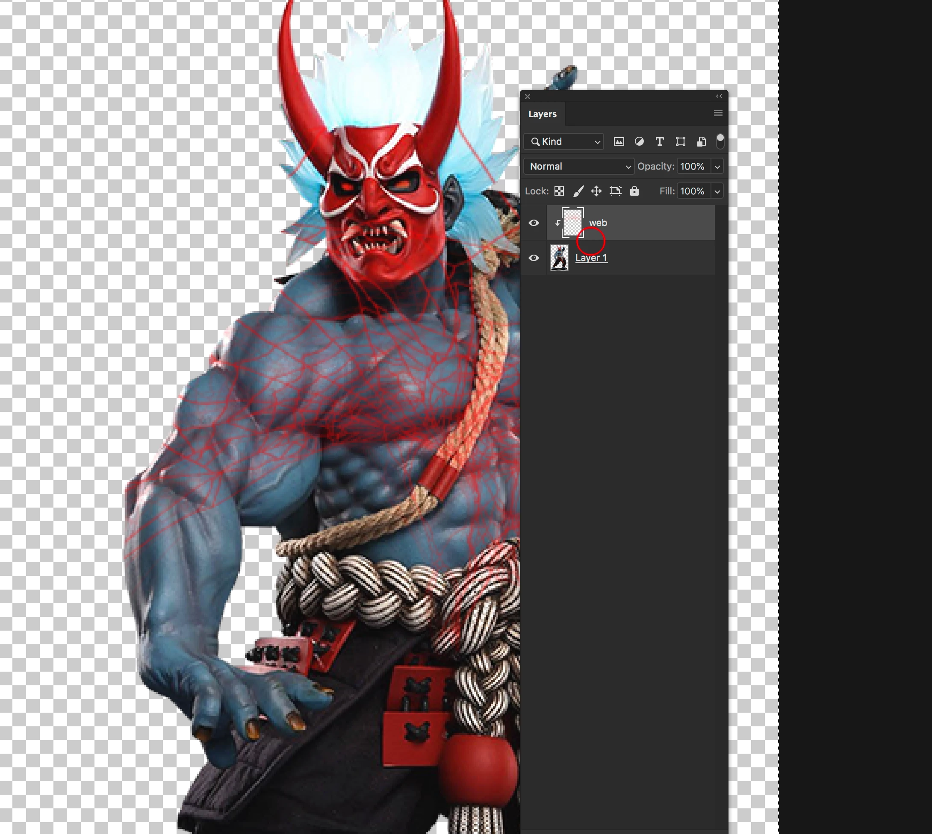
Task: Open the Kind filter dropdown
Action: click(564, 141)
